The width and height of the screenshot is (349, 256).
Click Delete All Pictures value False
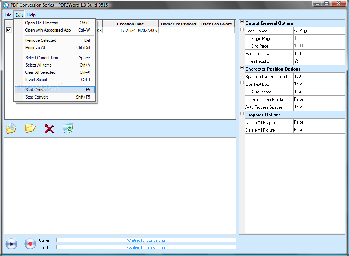pos(319,130)
